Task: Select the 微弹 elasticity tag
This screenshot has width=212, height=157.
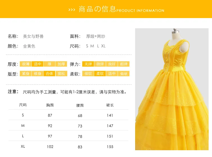Action: 100,64
